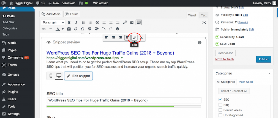Viewport: 278px width, 118px height.
Task: Clear formatting with the eraser icon
Action: (76, 29)
